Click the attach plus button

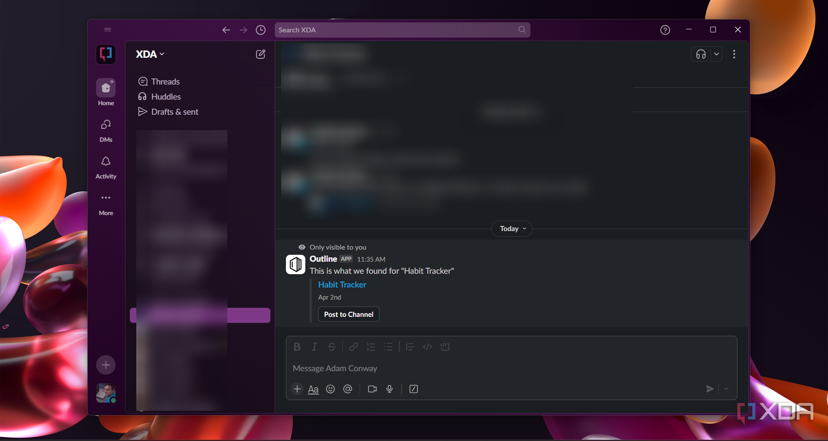point(297,389)
